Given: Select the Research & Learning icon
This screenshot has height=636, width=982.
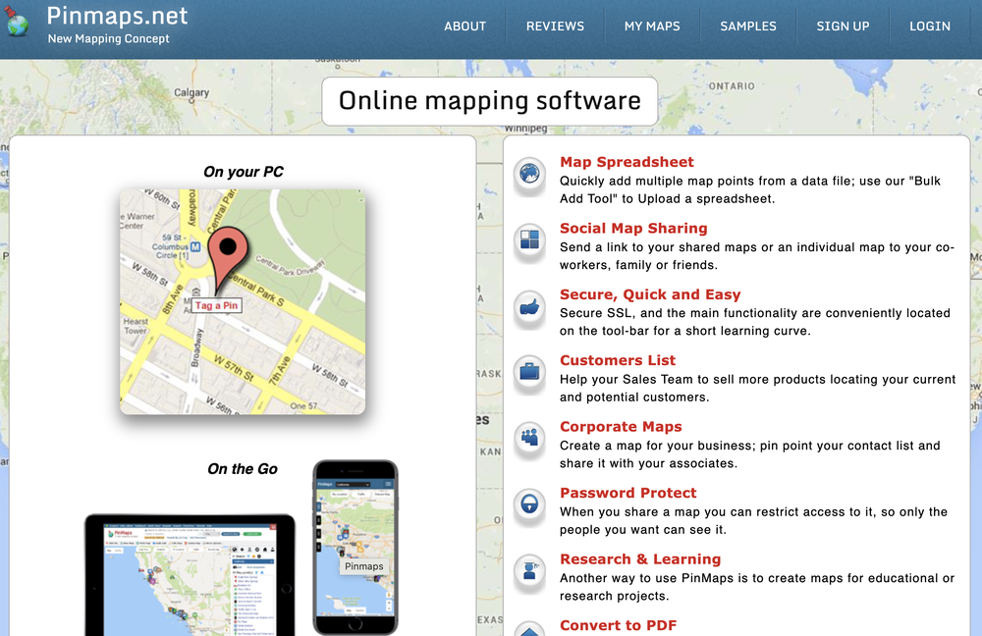Looking at the screenshot, I should coord(529,571).
